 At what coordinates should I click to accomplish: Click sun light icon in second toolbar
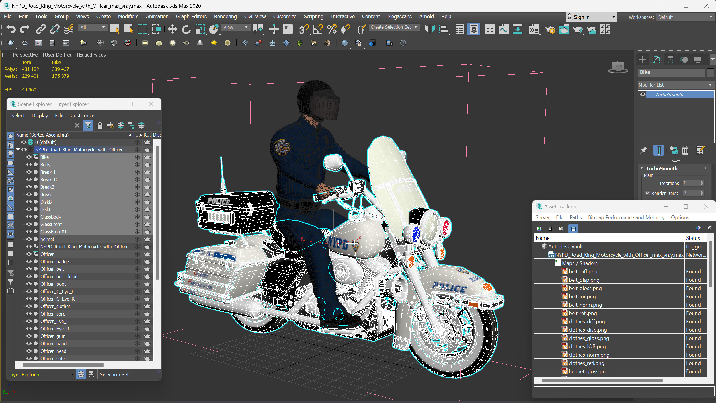(214, 43)
